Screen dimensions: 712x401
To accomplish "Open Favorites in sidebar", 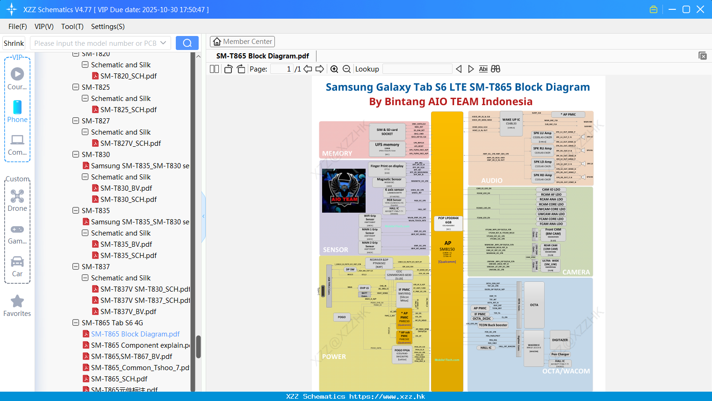I will [x=17, y=306].
